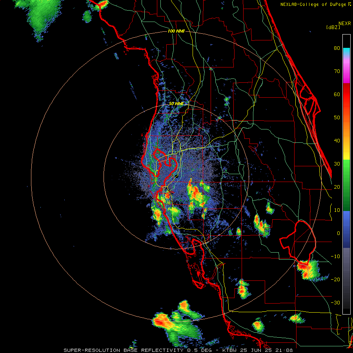Viewport: 353px width, 353px height.
Task: Select the 80 value on the dBZ scale
Action: 337,48
